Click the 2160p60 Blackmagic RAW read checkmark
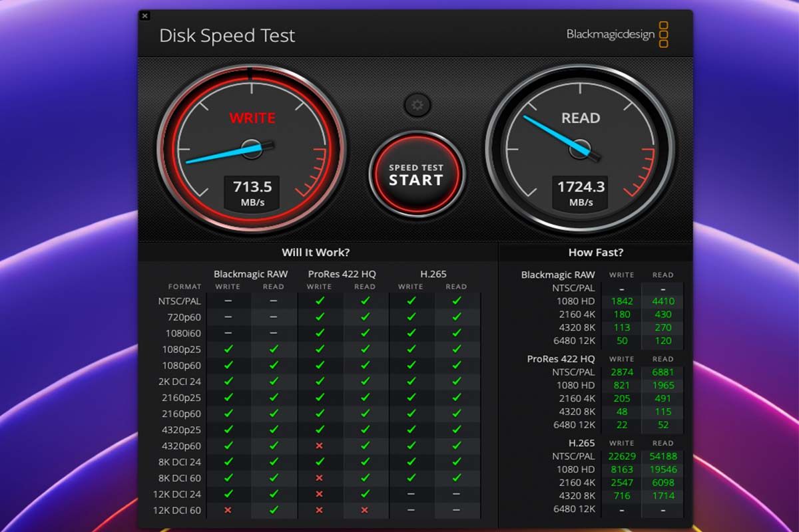799x532 pixels. point(274,413)
